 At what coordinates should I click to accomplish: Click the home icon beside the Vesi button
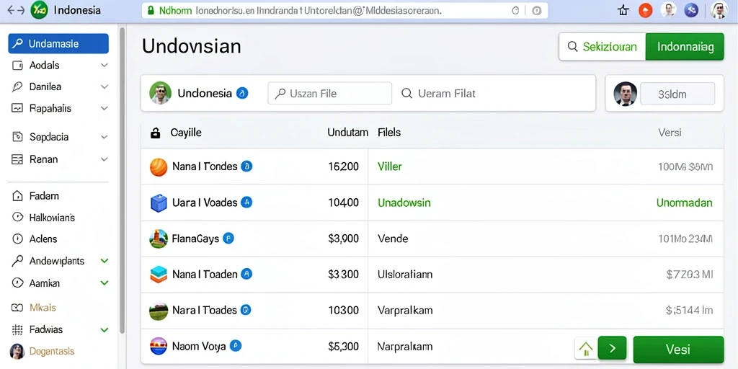(x=585, y=349)
